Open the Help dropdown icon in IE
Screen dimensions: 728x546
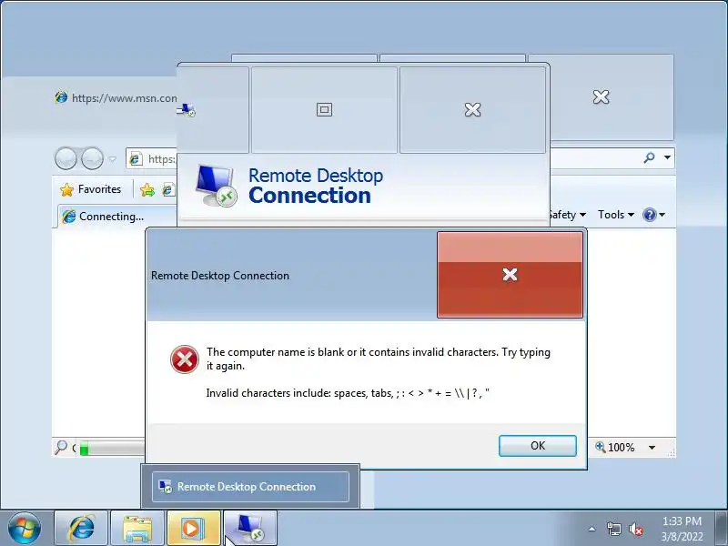[653, 215]
